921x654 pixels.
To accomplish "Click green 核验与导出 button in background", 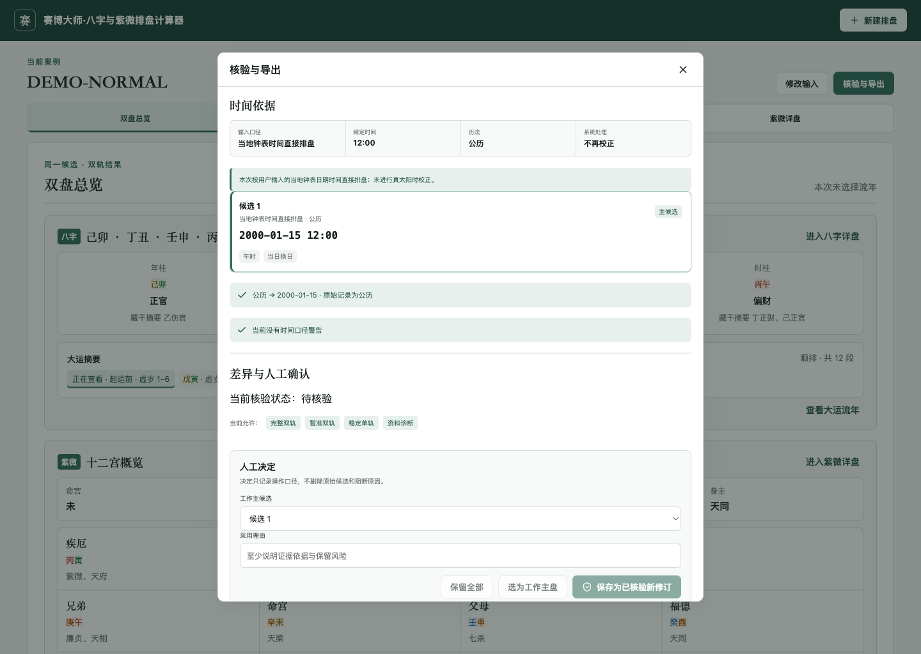I will pyautogui.click(x=863, y=84).
